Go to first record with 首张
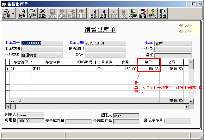The width and height of the screenshot is (204, 140). pyautogui.click(x=94, y=14)
